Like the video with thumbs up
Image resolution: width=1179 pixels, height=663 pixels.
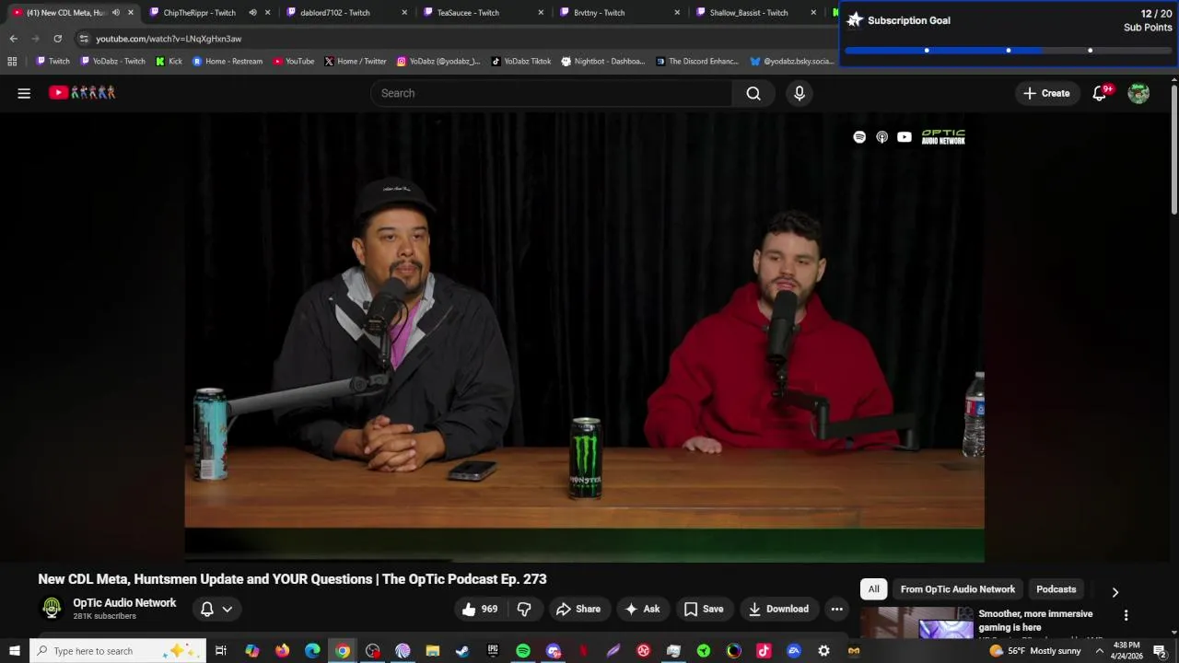(480, 609)
